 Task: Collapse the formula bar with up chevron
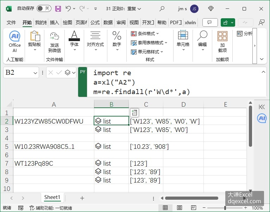(263, 72)
